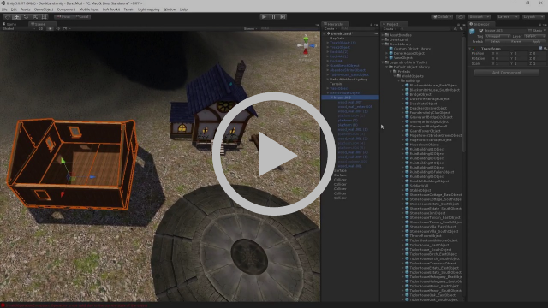Open Hierarchy Create dropdown
The image size is (548, 308).
click(330, 28)
